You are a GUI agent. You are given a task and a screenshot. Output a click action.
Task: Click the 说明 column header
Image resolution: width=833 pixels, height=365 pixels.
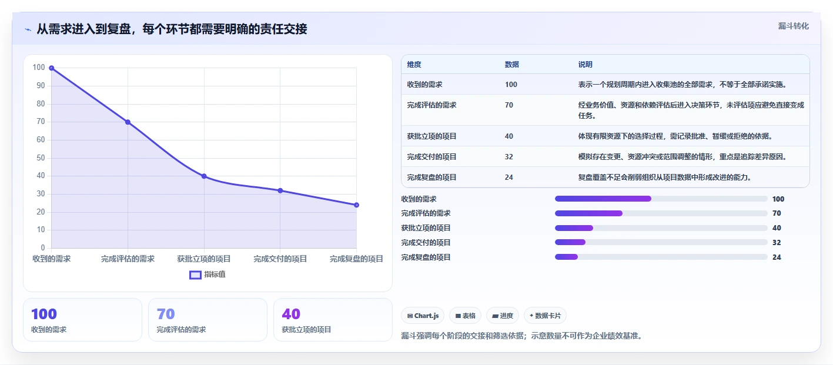tap(585, 65)
